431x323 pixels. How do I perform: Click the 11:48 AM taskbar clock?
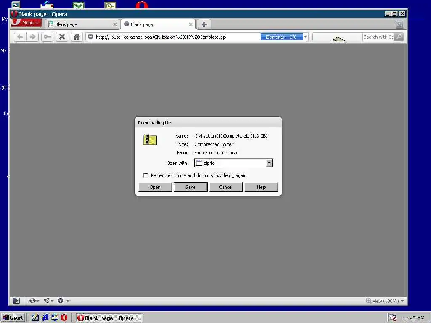(413, 318)
